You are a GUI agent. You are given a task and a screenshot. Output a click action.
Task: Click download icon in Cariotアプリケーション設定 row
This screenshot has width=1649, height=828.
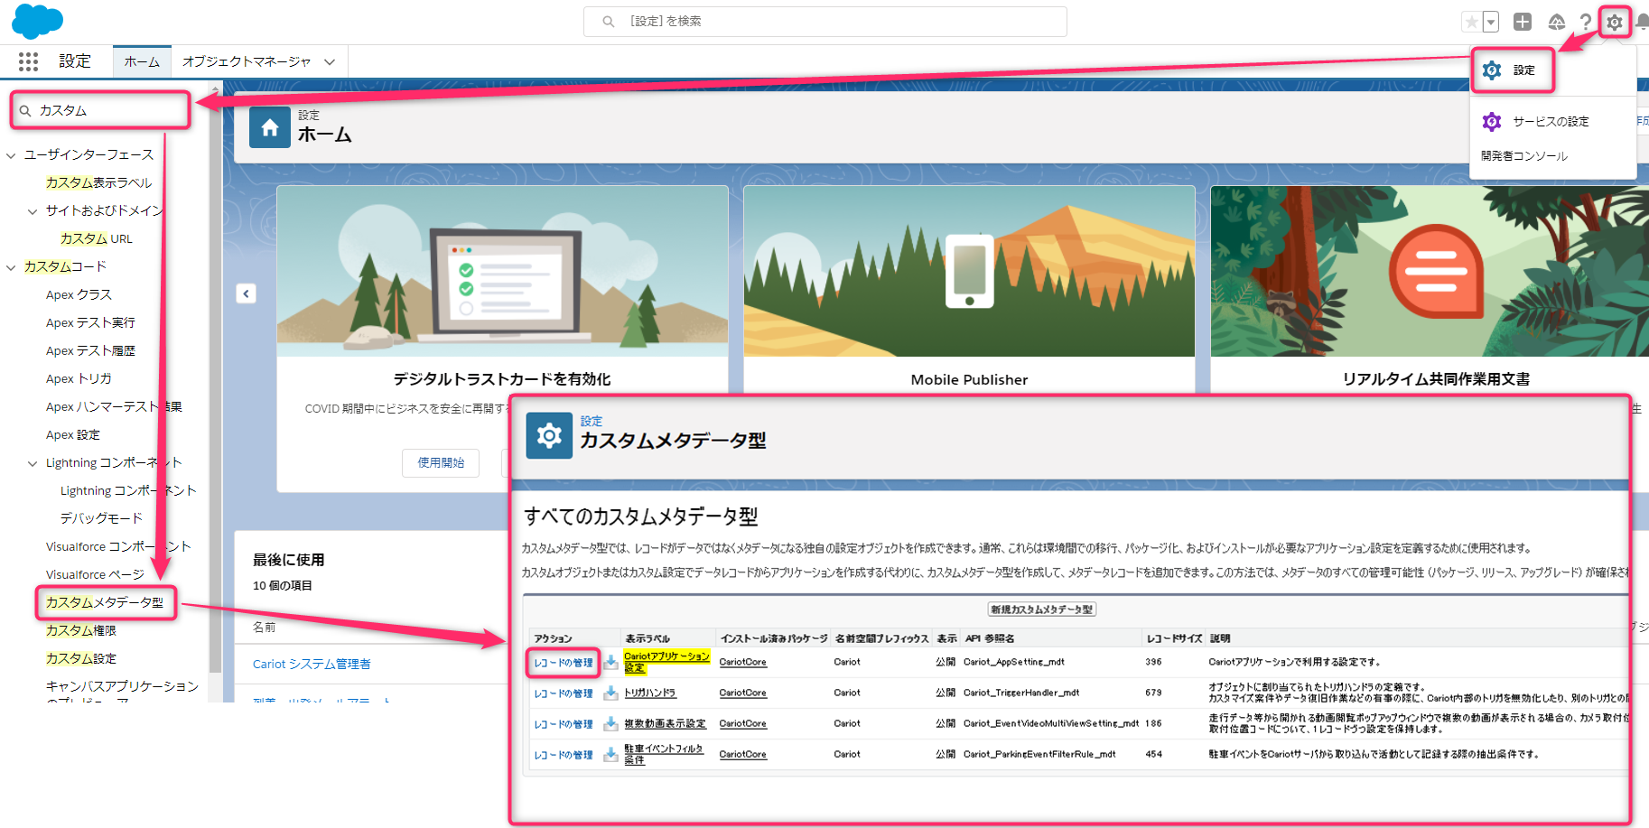click(x=611, y=663)
